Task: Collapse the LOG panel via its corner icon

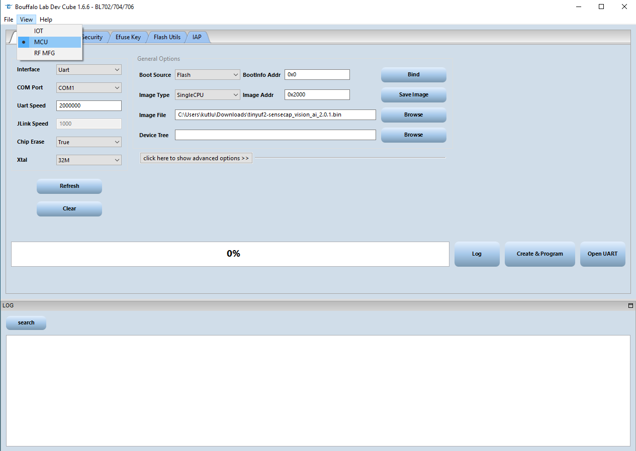Action: tap(630, 305)
